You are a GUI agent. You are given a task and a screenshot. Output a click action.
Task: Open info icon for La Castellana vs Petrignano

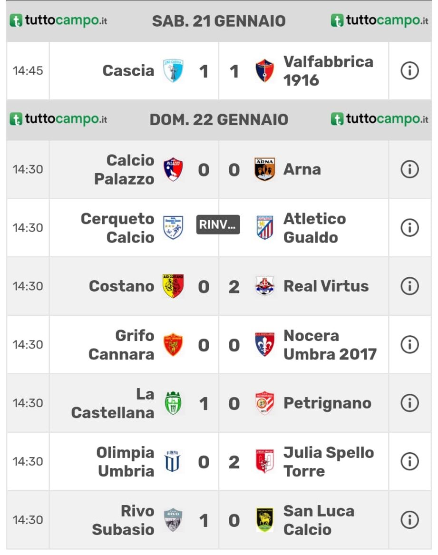pyautogui.click(x=409, y=403)
